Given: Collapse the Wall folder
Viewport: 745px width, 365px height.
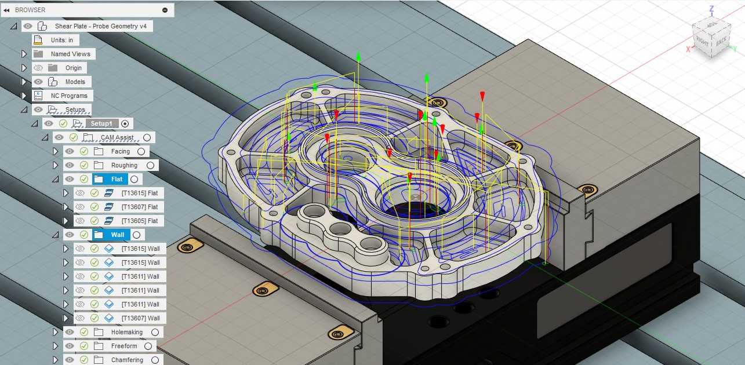Looking at the screenshot, I should [56, 235].
